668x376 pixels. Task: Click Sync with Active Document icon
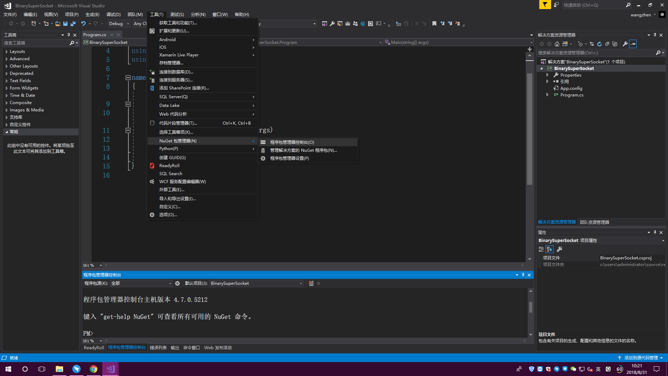click(x=592, y=44)
